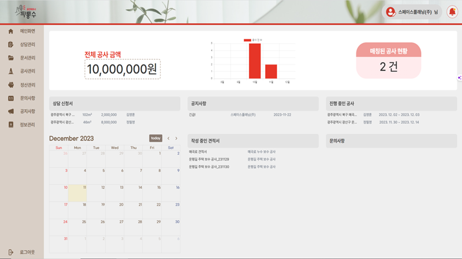
Task: Open the 46m² consultation request row
Action: point(114,122)
